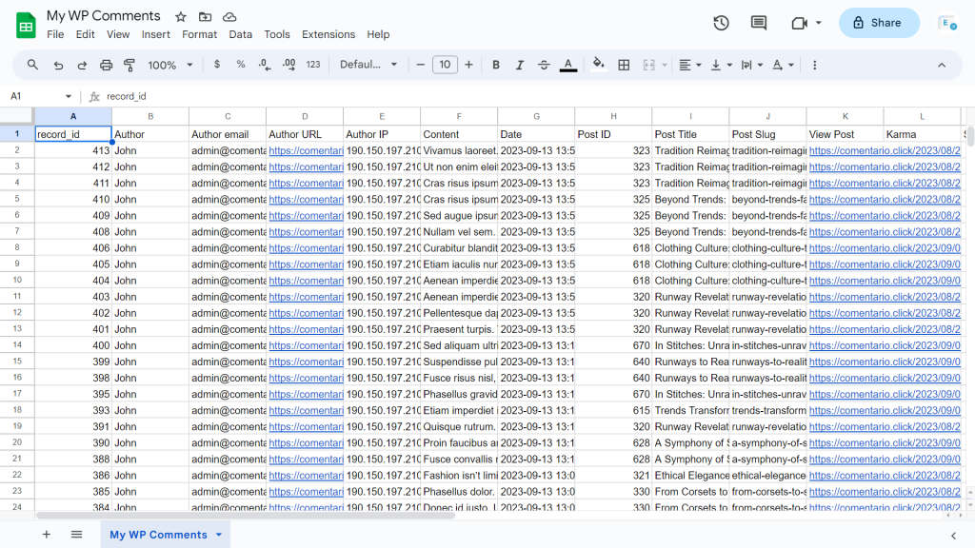Toggle bold formatting
The height and width of the screenshot is (548, 975).
495,65
